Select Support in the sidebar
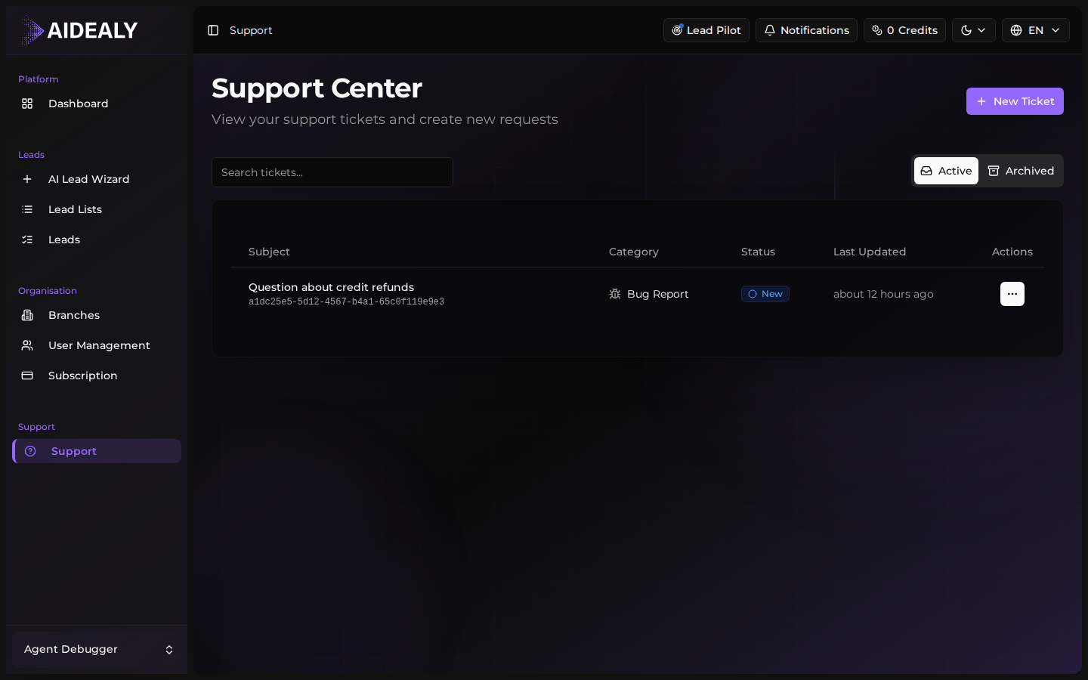Viewport: 1088px width, 680px height. (x=97, y=451)
